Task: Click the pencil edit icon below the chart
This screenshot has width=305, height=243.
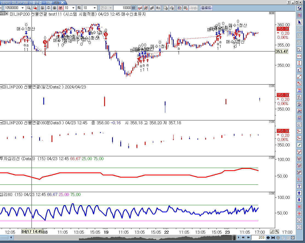Action: (x=272, y=232)
